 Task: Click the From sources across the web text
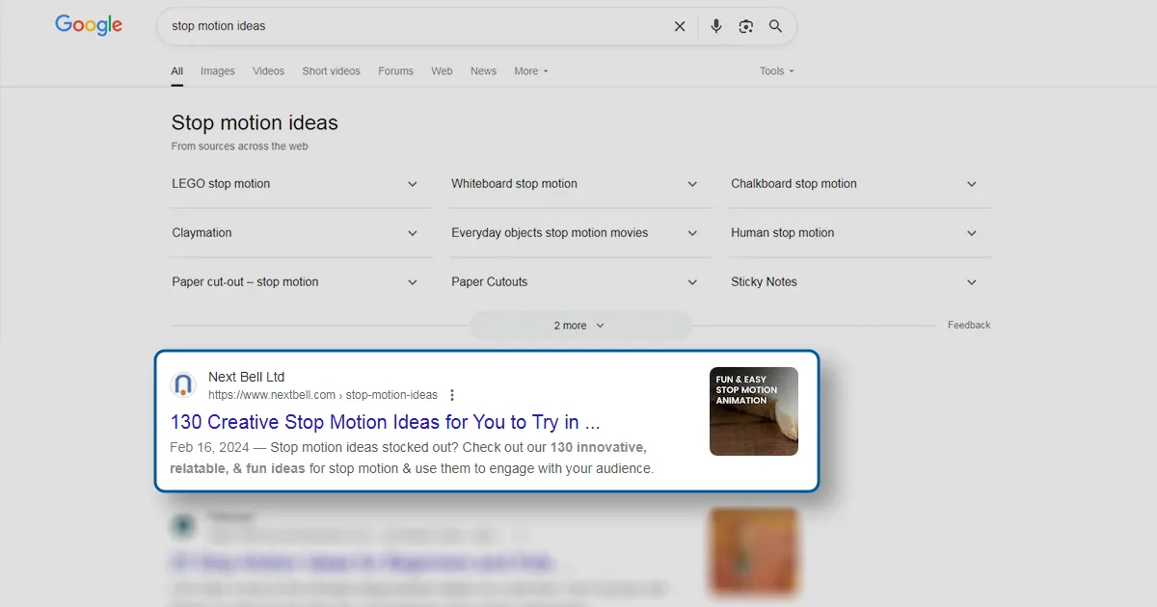[240, 146]
